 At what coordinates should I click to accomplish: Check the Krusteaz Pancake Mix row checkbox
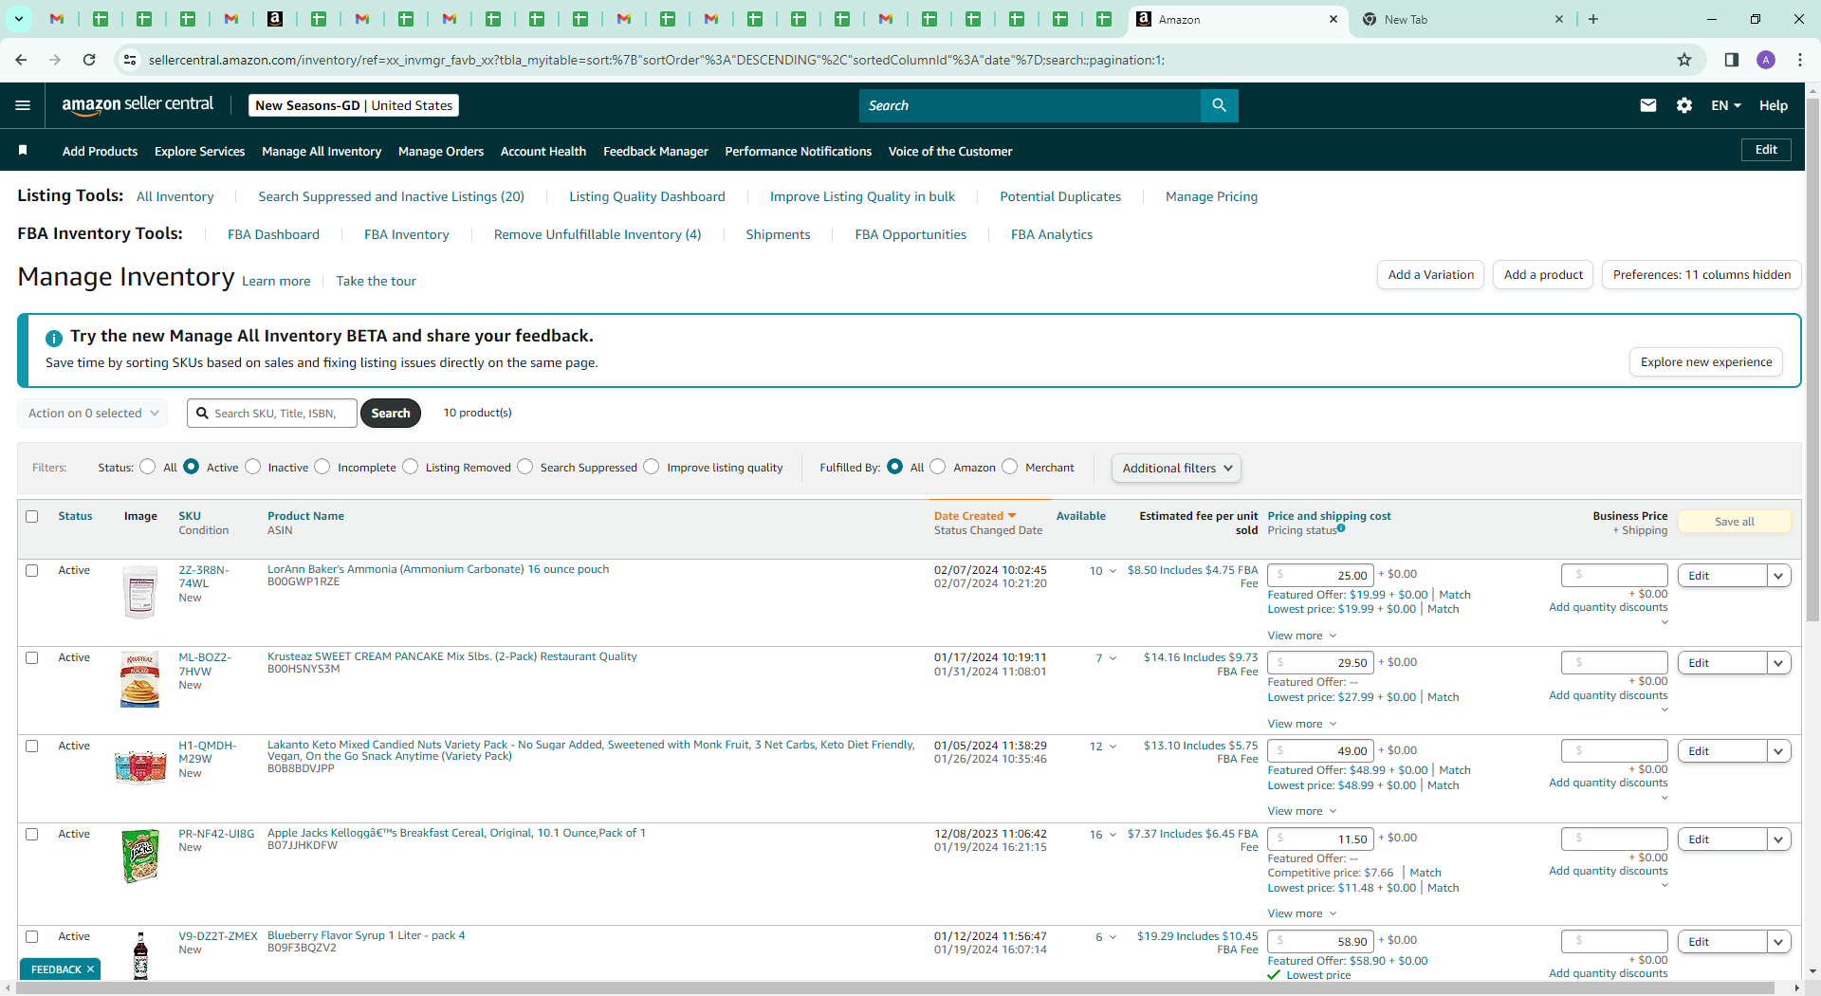pyautogui.click(x=32, y=658)
